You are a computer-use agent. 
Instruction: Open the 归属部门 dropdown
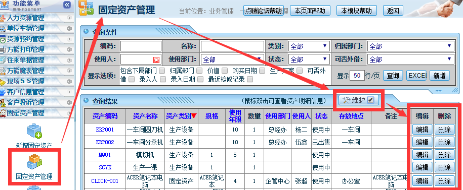410,46
